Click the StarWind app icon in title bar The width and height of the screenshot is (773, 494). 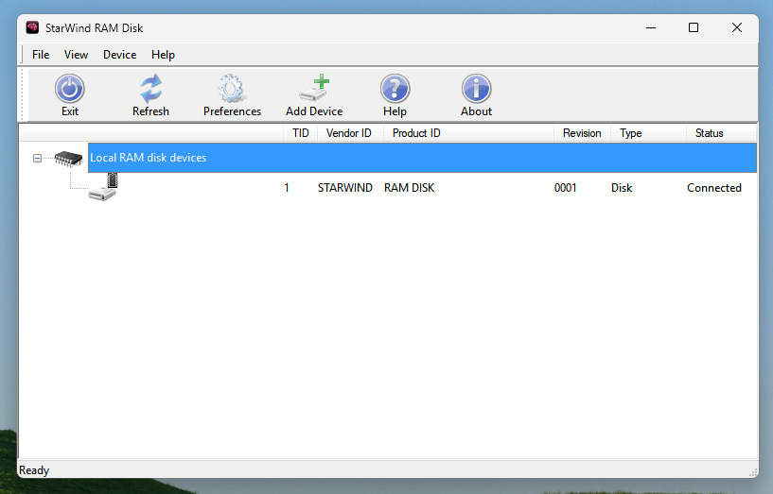[32, 27]
